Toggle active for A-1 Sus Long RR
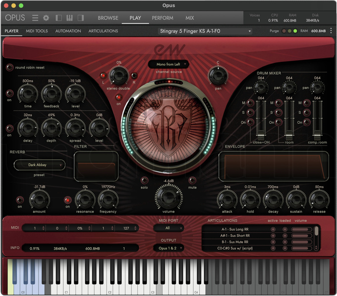Viewport: 337px width, 296px height. pyautogui.click(x=273, y=229)
